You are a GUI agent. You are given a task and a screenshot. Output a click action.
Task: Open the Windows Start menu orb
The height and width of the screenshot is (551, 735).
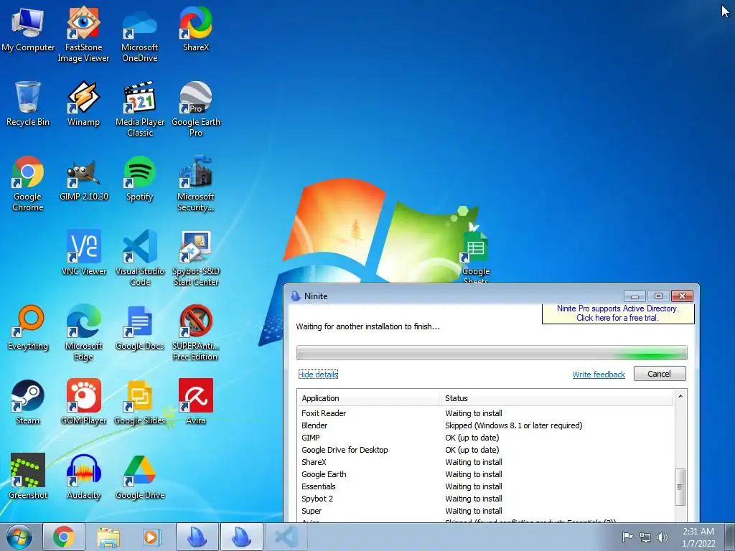[x=19, y=537]
